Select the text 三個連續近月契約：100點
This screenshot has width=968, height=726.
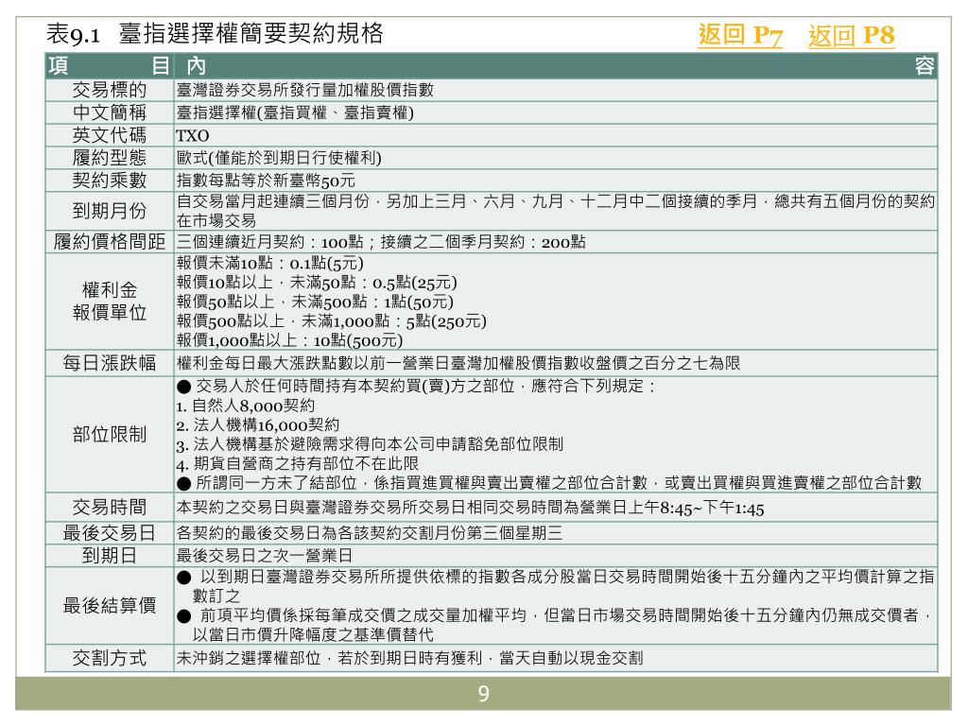(x=269, y=242)
